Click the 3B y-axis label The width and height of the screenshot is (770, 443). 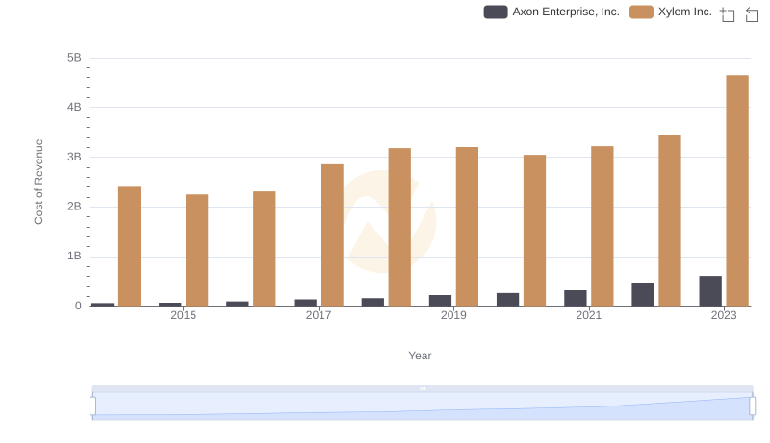tap(74, 157)
